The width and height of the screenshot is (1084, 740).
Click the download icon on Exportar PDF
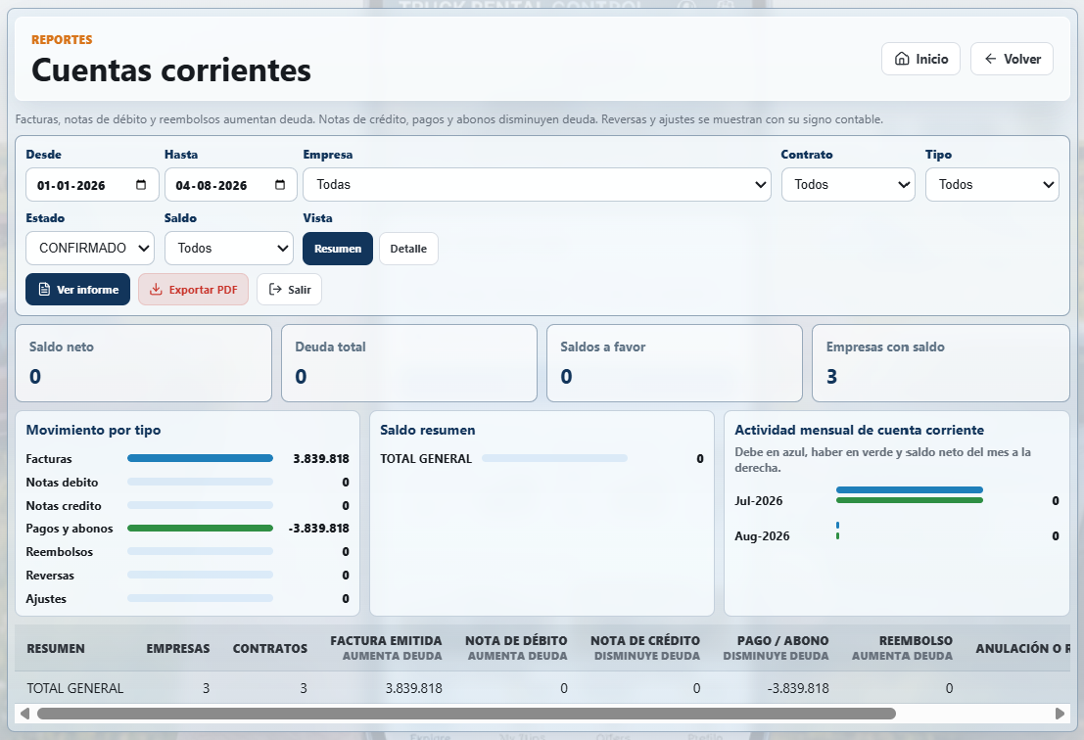(x=157, y=290)
